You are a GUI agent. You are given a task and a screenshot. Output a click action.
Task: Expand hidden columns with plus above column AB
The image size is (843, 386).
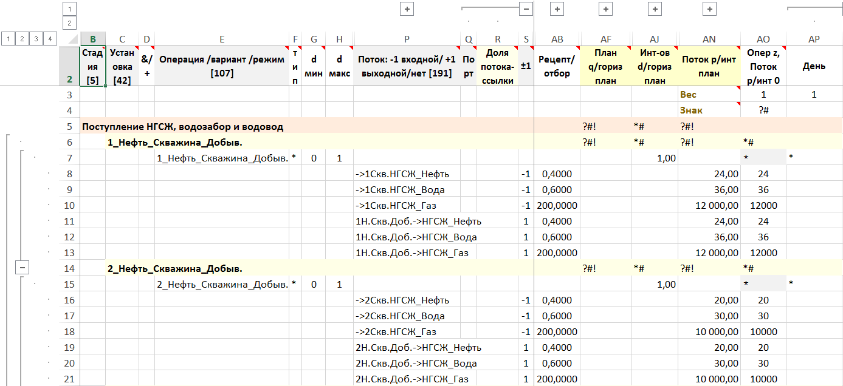pos(557,8)
